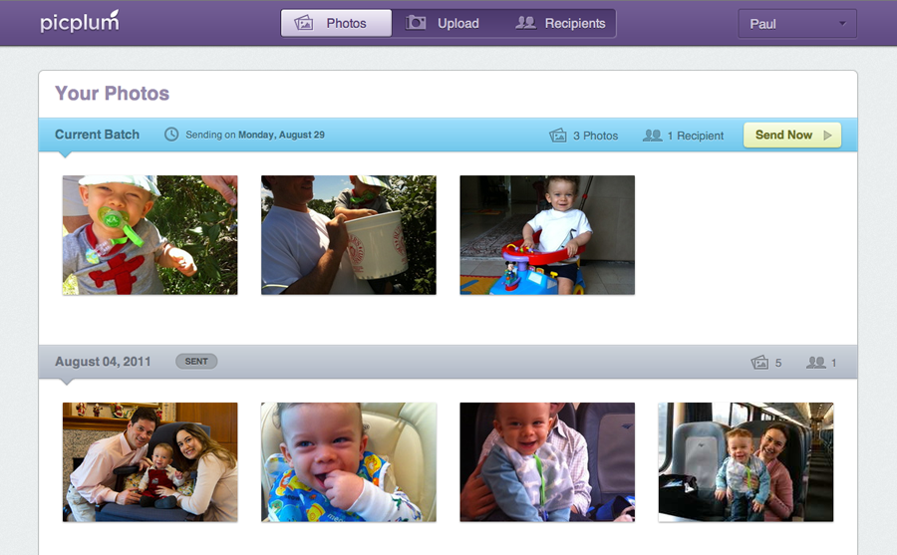The width and height of the screenshot is (897, 555).
Task: Click the Your Photos heading
Action: tap(112, 94)
